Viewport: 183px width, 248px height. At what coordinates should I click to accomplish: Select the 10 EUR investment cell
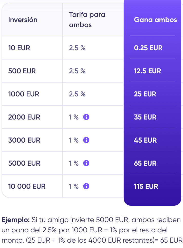click(x=19, y=48)
